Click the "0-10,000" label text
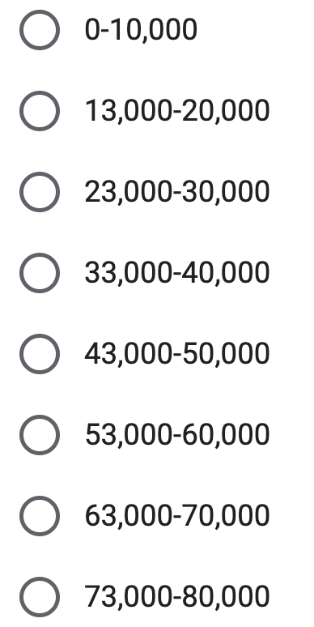 tap(141, 30)
